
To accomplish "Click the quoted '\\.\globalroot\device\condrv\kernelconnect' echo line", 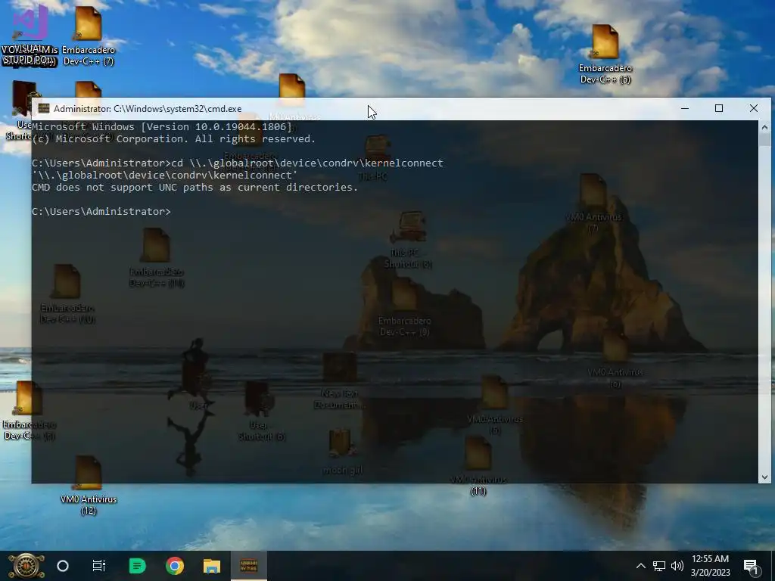I will (164, 175).
